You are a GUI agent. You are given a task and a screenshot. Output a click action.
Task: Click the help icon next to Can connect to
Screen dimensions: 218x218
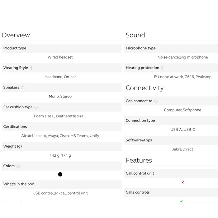click(x=156, y=101)
